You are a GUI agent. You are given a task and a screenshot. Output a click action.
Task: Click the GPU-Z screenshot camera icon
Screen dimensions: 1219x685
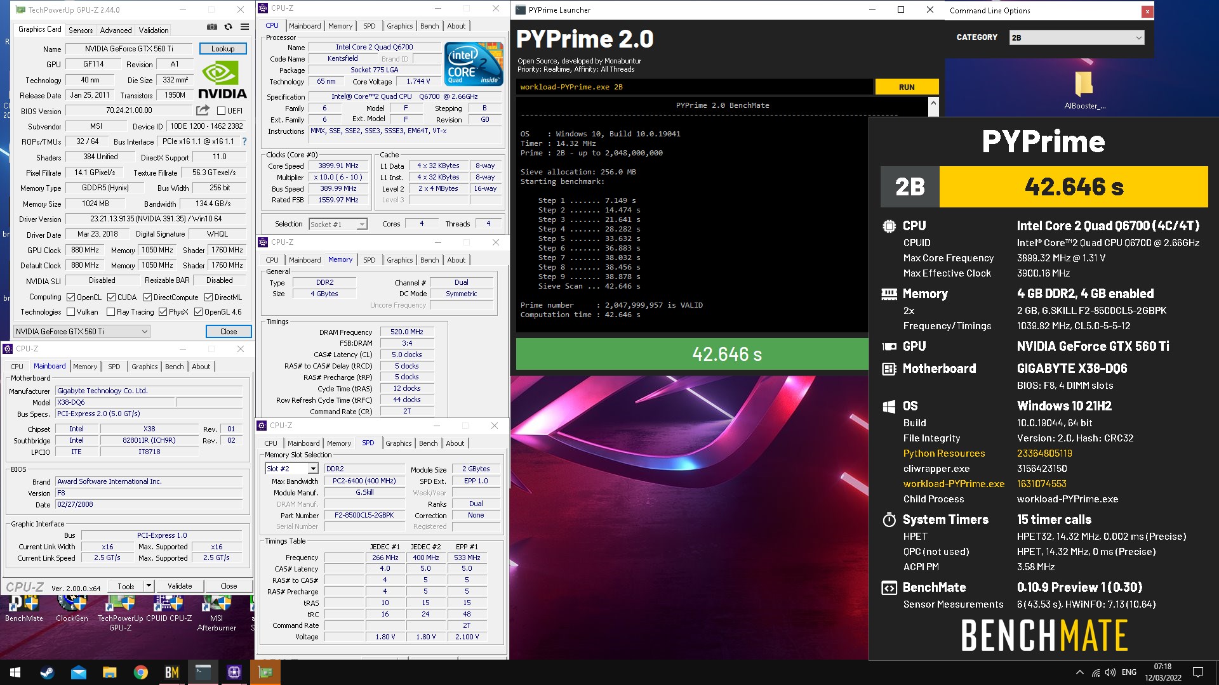click(212, 27)
